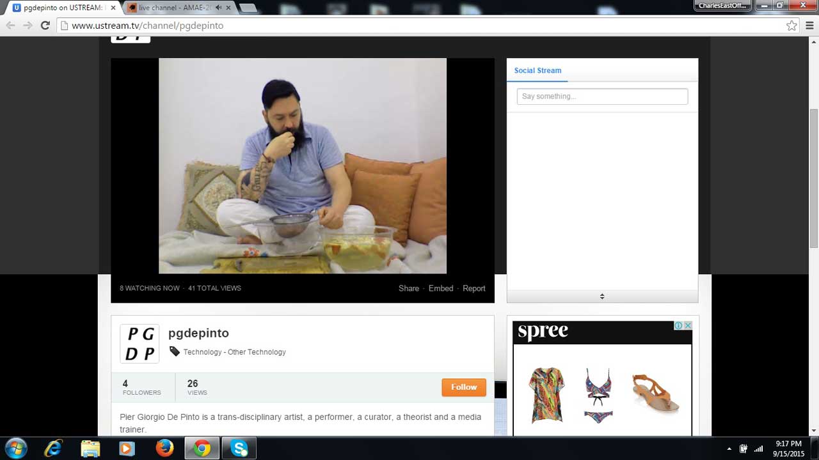Show hidden system tray icons
The height and width of the screenshot is (460, 819).
(729, 448)
